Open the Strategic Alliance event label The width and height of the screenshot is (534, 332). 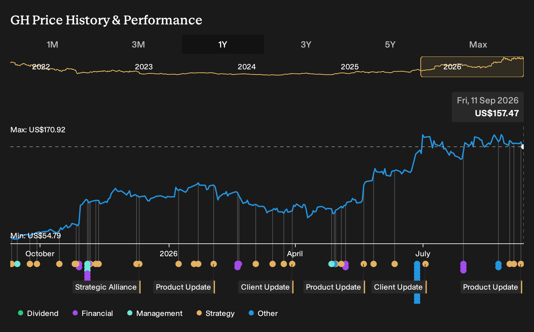106,287
